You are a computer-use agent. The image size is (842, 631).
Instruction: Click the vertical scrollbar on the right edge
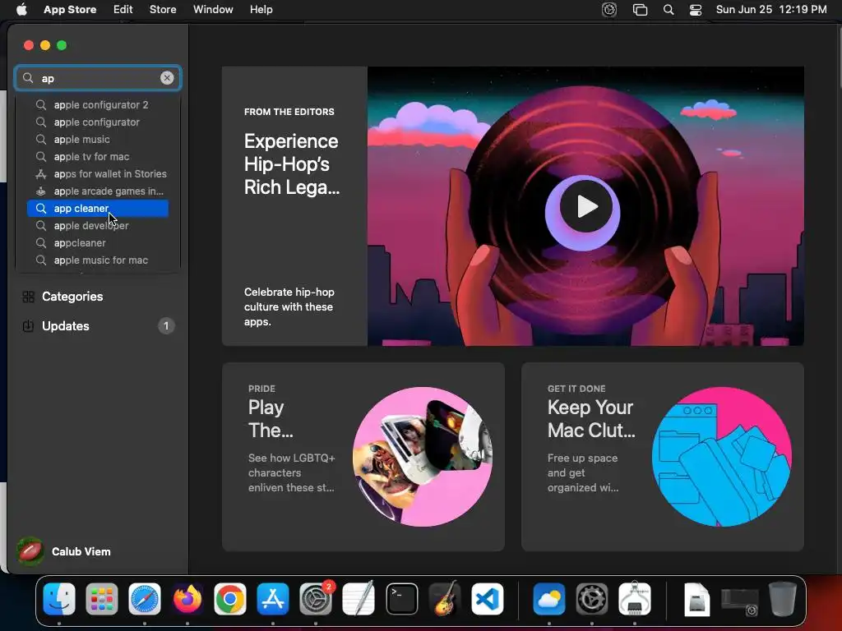[839, 57]
